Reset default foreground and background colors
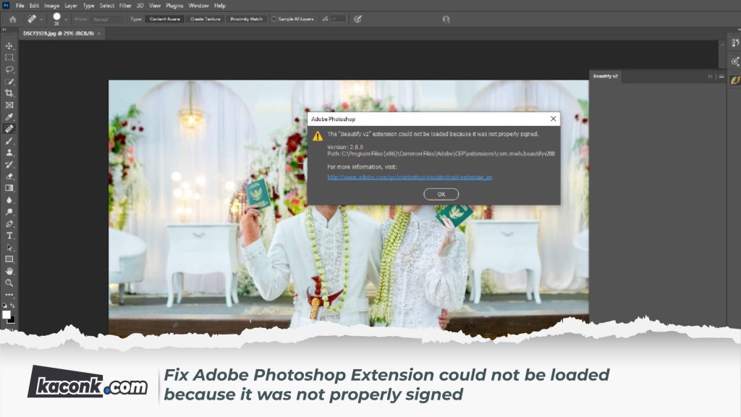The image size is (741, 417). (5, 306)
